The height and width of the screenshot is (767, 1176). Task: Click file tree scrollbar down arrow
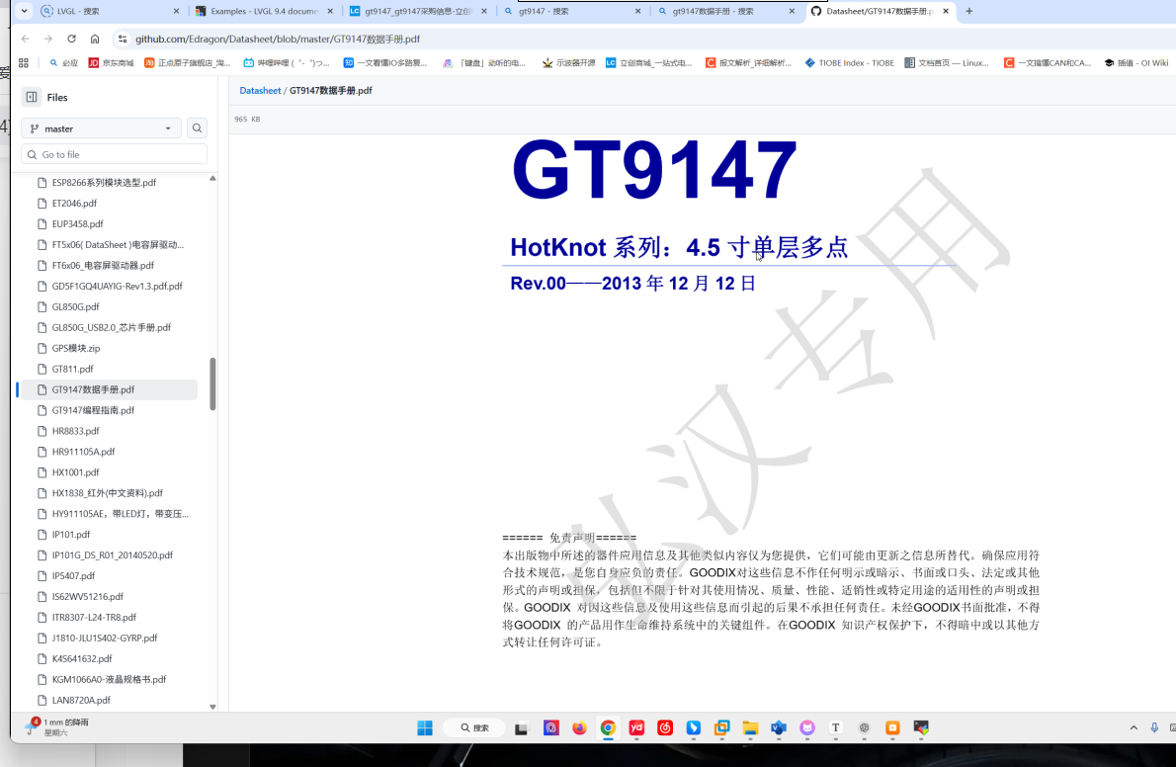pos(212,706)
